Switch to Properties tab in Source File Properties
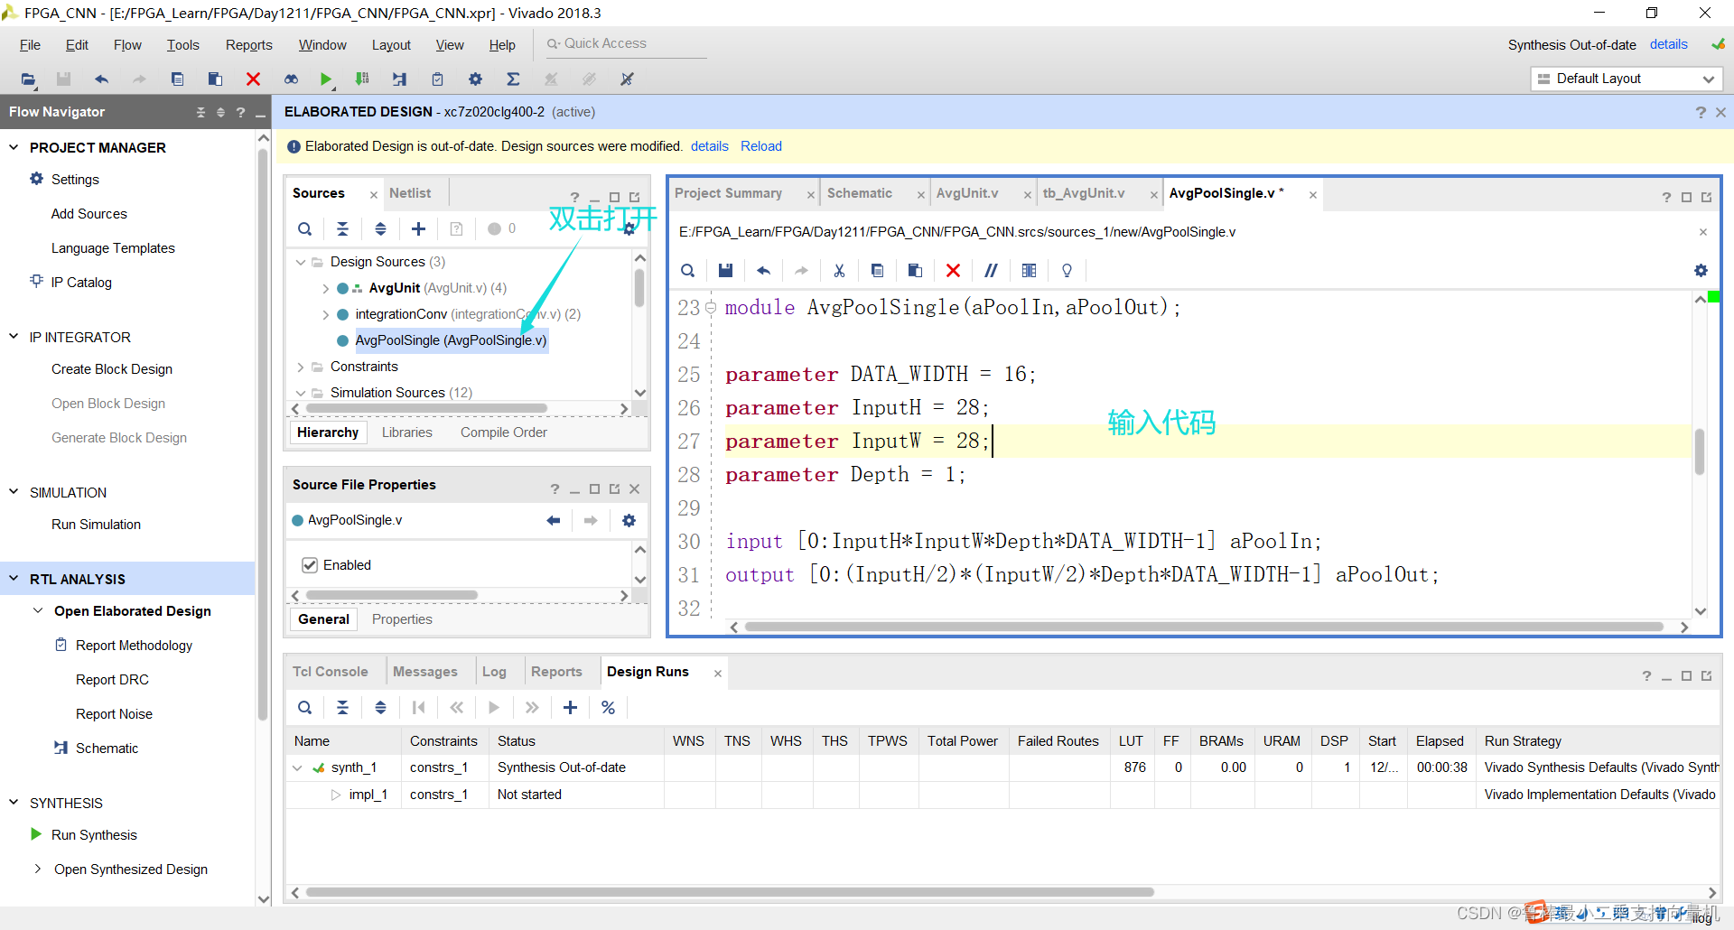The width and height of the screenshot is (1734, 930). tap(402, 619)
